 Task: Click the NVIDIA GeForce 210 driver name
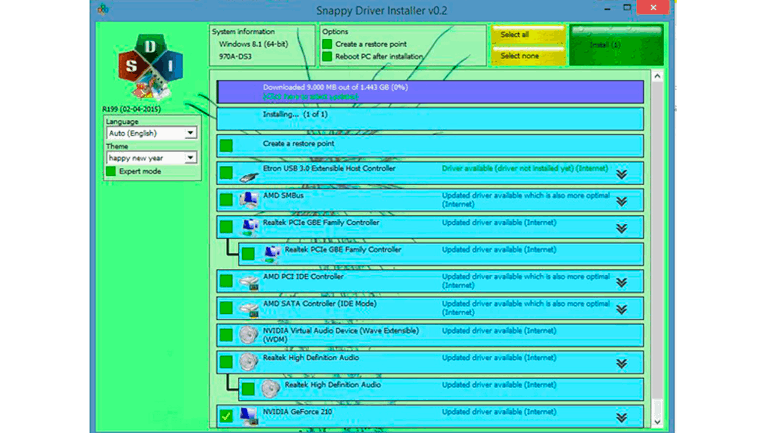click(297, 412)
